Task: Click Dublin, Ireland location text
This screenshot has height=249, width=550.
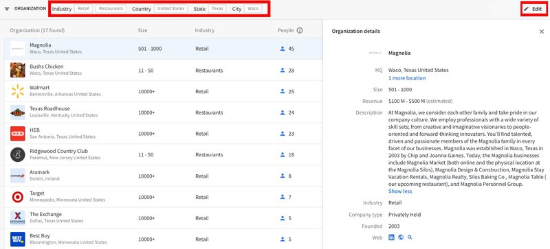Action: [45, 178]
